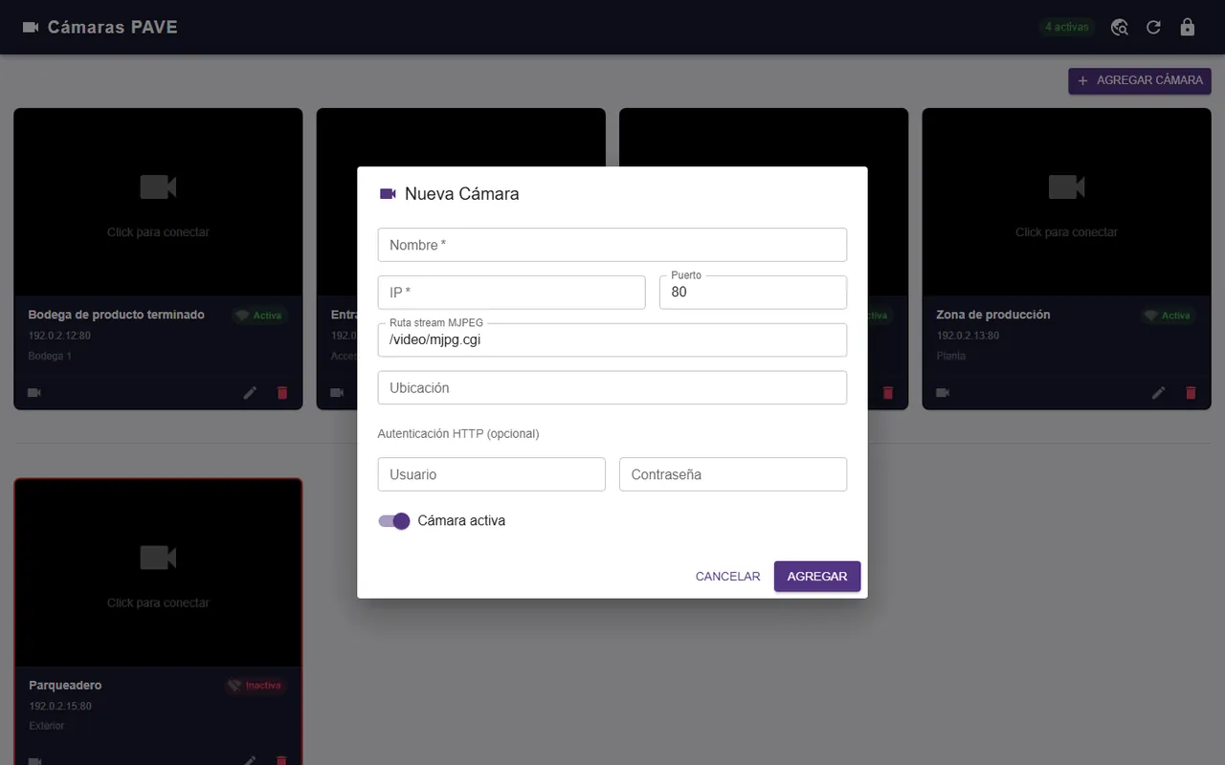Image resolution: width=1225 pixels, height=765 pixels.
Task: Toggle the Cámara activa switch
Action: tap(394, 521)
